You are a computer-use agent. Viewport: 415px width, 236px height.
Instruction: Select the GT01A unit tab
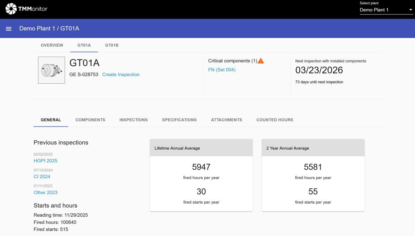[84, 45]
